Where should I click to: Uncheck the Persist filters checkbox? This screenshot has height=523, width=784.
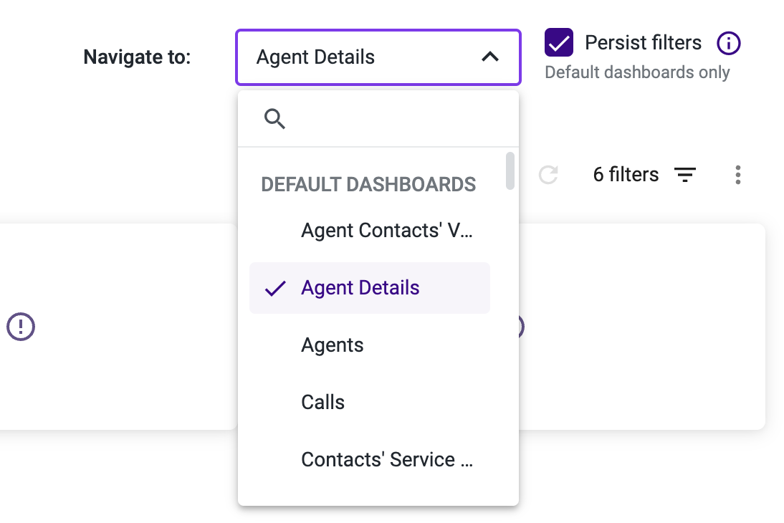pyautogui.click(x=558, y=42)
